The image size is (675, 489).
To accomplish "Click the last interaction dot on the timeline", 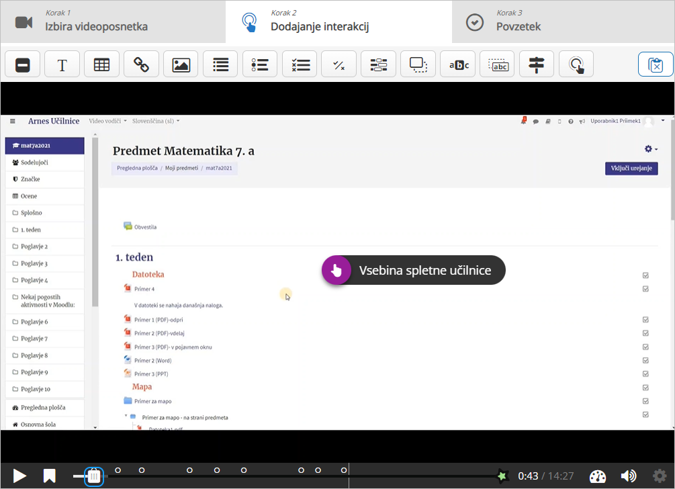I will 343,470.
